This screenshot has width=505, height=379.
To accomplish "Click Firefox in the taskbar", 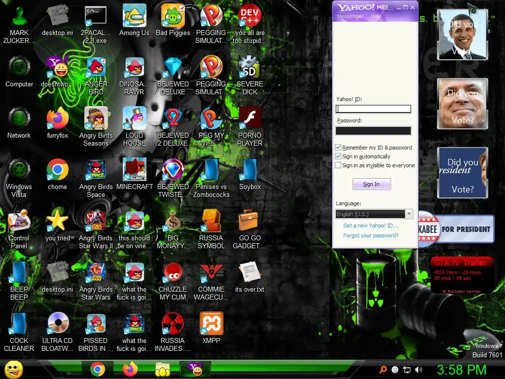I will click(130, 369).
